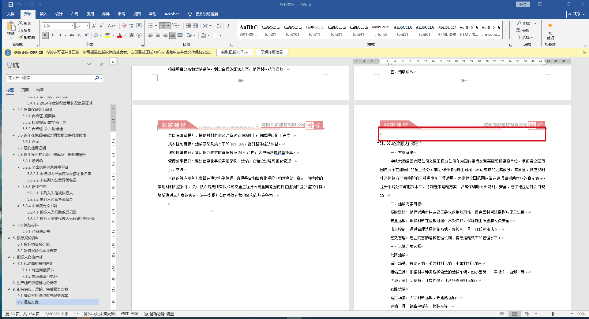Save the document with the floppy icon
589x319 pixels.
point(11,5)
